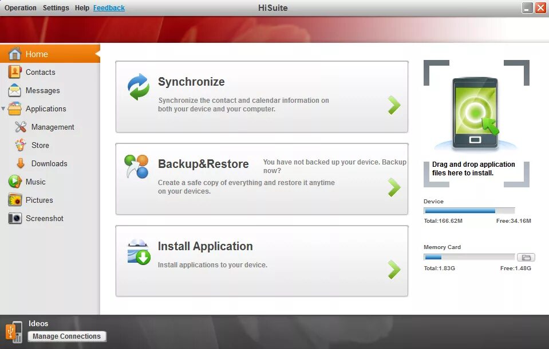Follow the Feedback link

point(109,7)
